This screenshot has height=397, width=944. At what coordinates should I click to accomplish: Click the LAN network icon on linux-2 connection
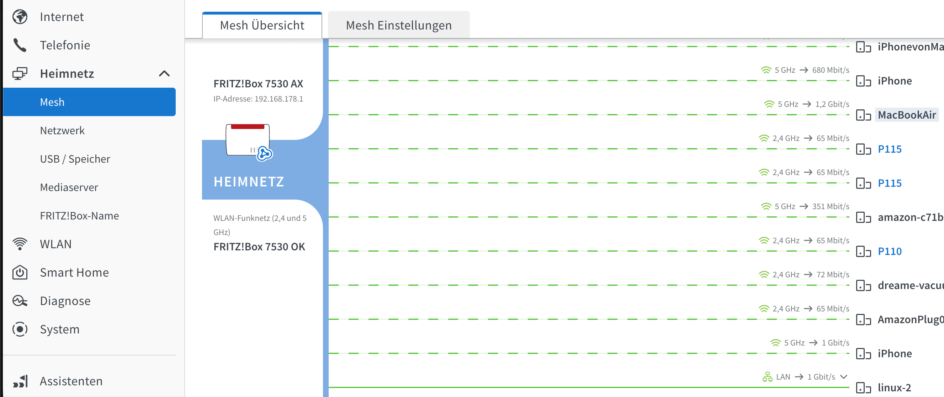point(767,377)
